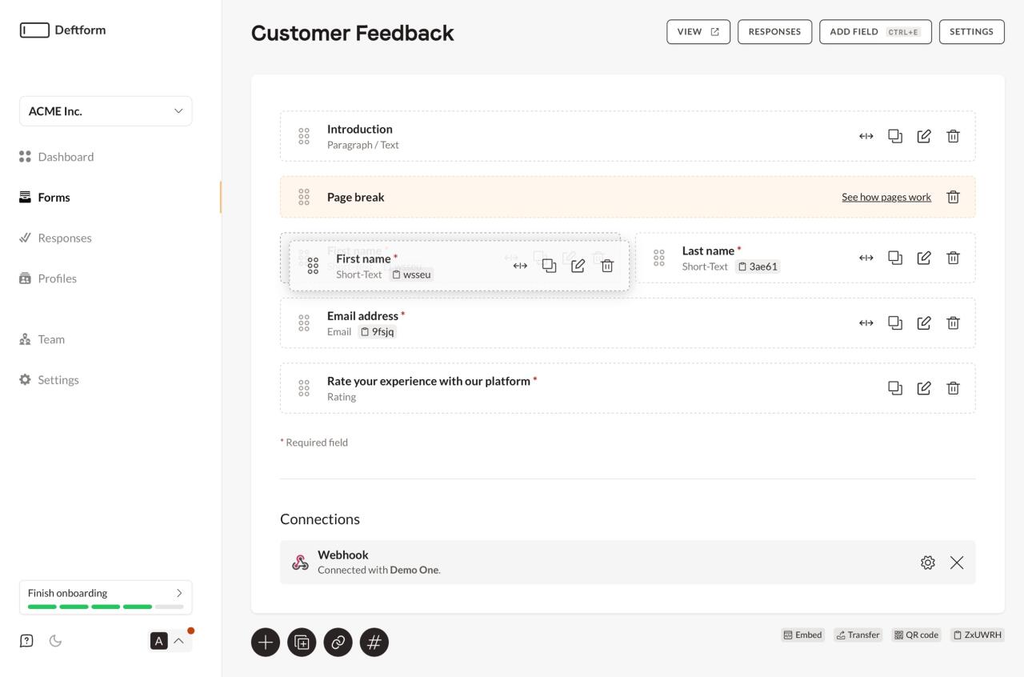Toggle dark mode moon icon
Screen dimensions: 1024x677
[x=55, y=640]
